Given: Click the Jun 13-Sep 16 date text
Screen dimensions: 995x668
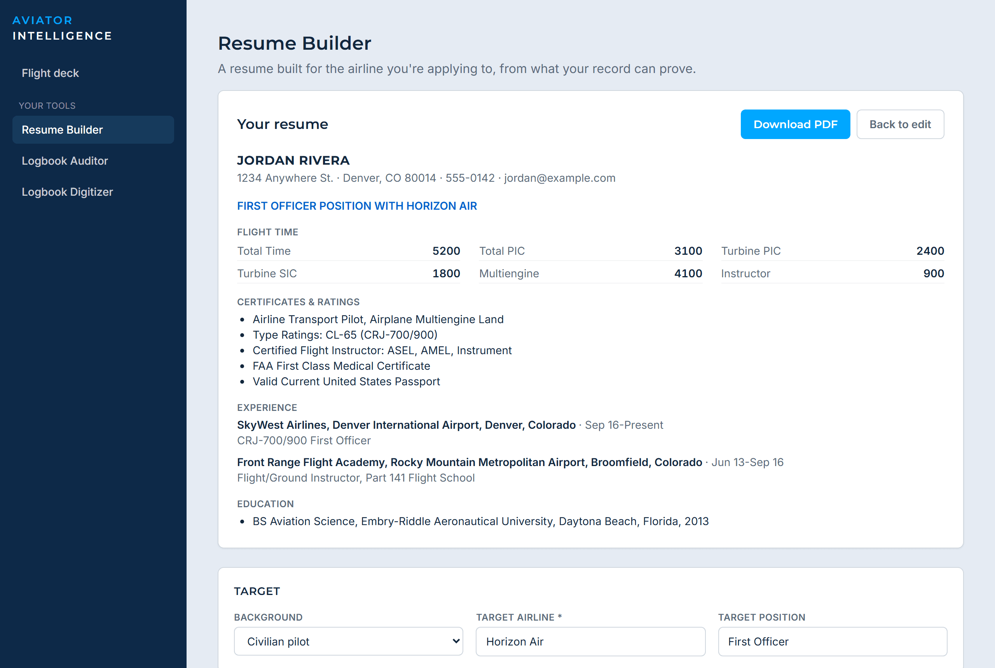Looking at the screenshot, I should click(x=747, y=462).
